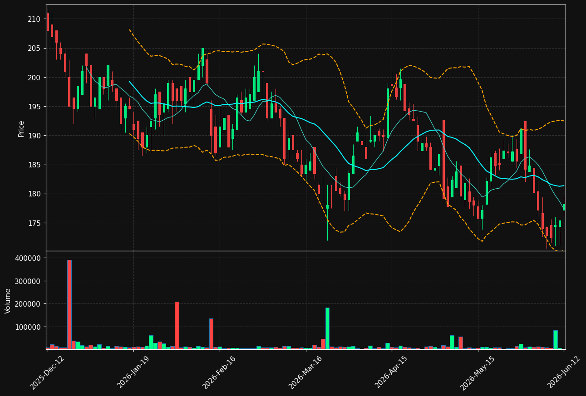The width and height of the screenshot is (586, 396).
Task: Click the 175 price axis value
Action: [34, 223]
